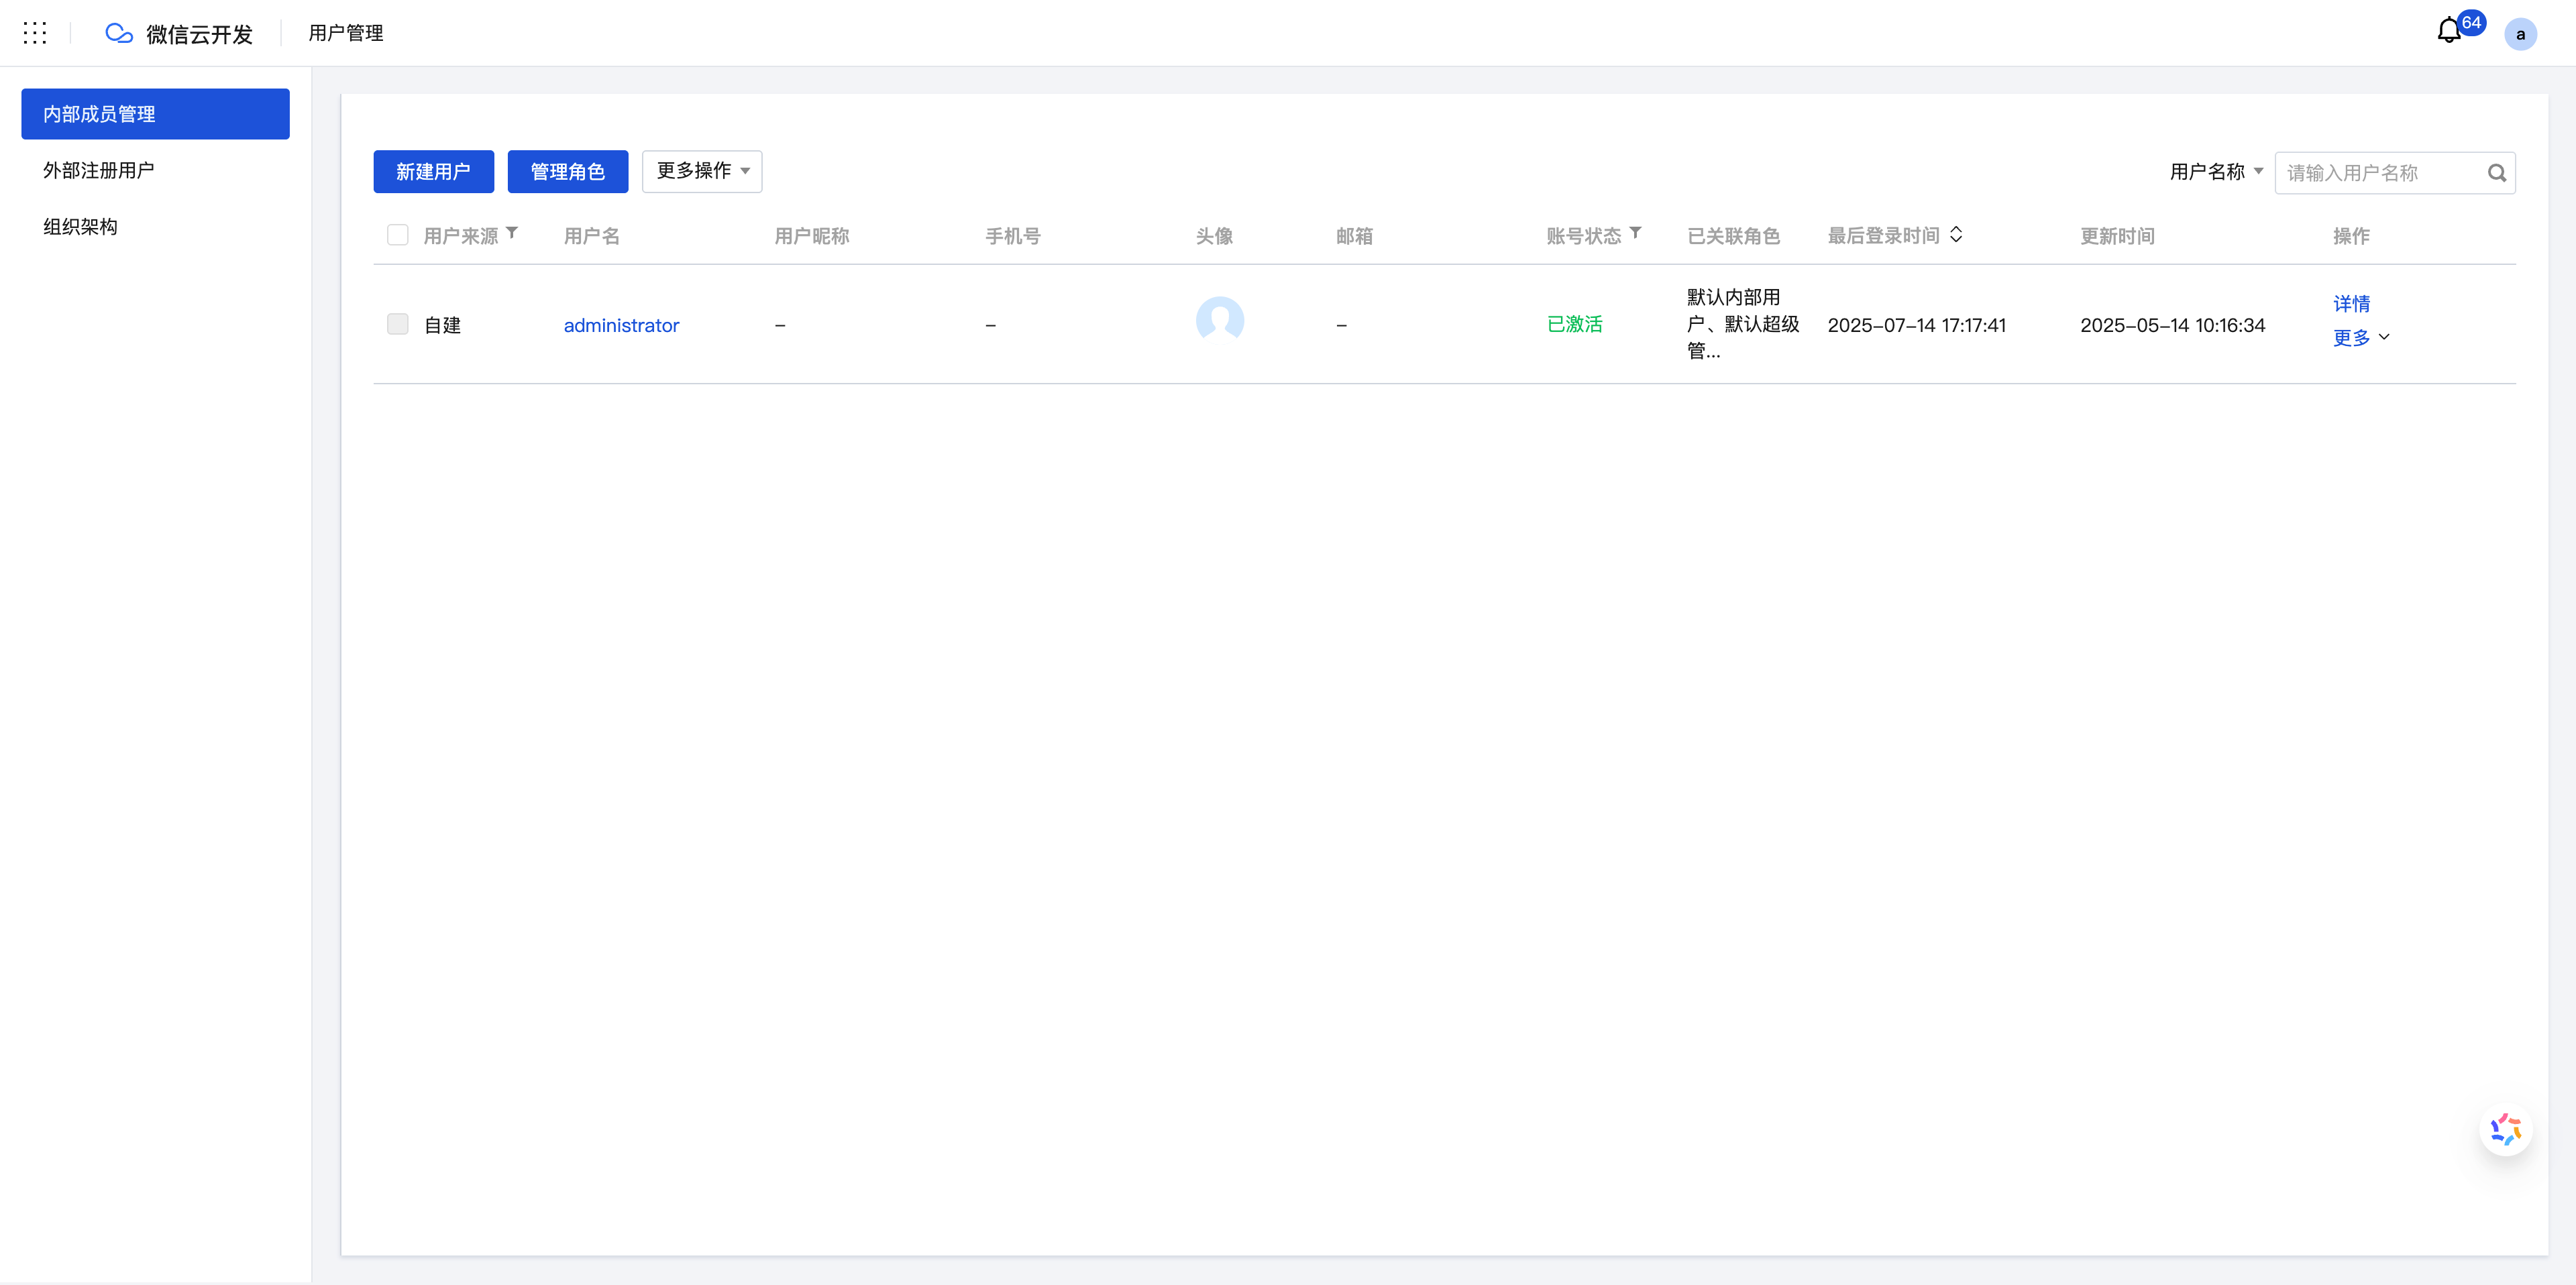Click the WeChat Cloud logo icon
Image resolution: width=2576 pixels, height=1285 pixels.
coord(119,33)
